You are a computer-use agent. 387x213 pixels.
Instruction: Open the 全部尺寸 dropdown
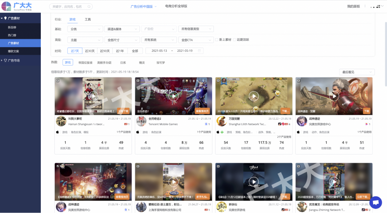[122, 40]
